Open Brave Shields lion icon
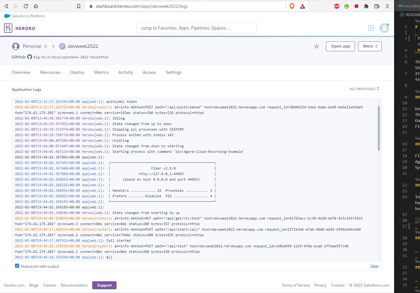This screenshot has width=420, height=293. (292, 6)
